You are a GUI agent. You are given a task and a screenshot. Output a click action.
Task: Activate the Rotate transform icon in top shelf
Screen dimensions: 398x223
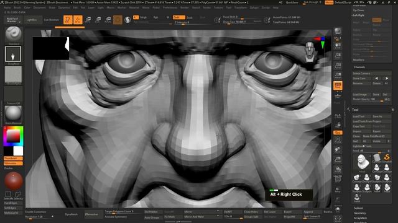108,20
